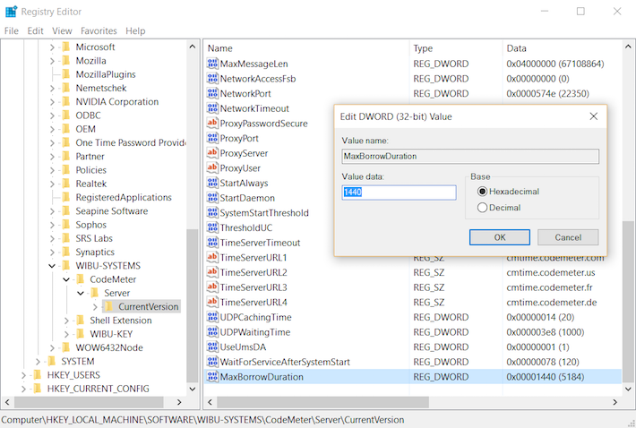
Task: Click the cmtime.codemeter.de data cell
Action: tap(551, 303)
